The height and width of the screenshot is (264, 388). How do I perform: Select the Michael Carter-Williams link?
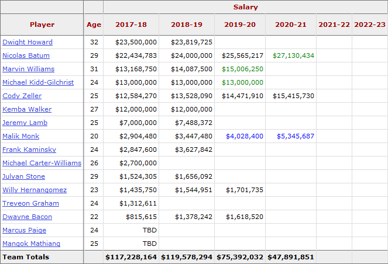point(42,163)
